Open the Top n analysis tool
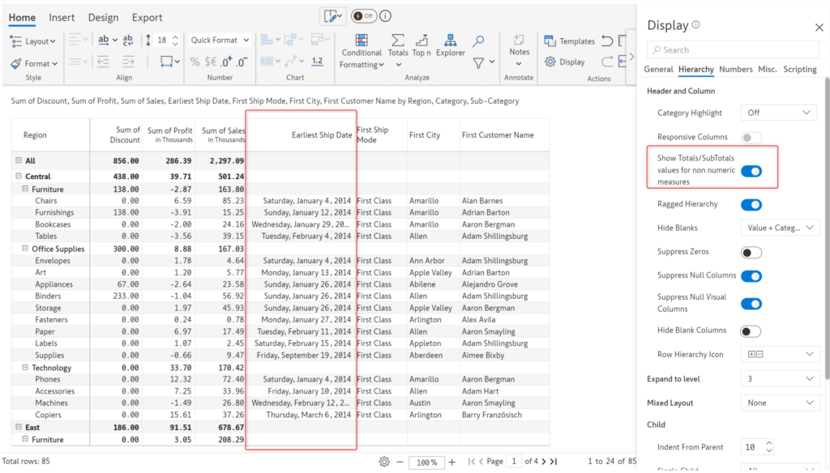Viewport: 830px width, 473px height. pyautogui.click(x=421, y=42)
